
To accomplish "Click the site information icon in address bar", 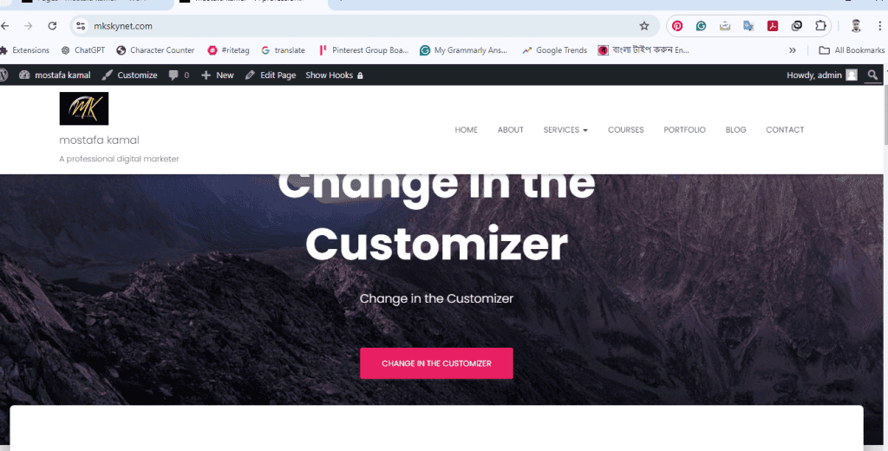I will 81,25.
